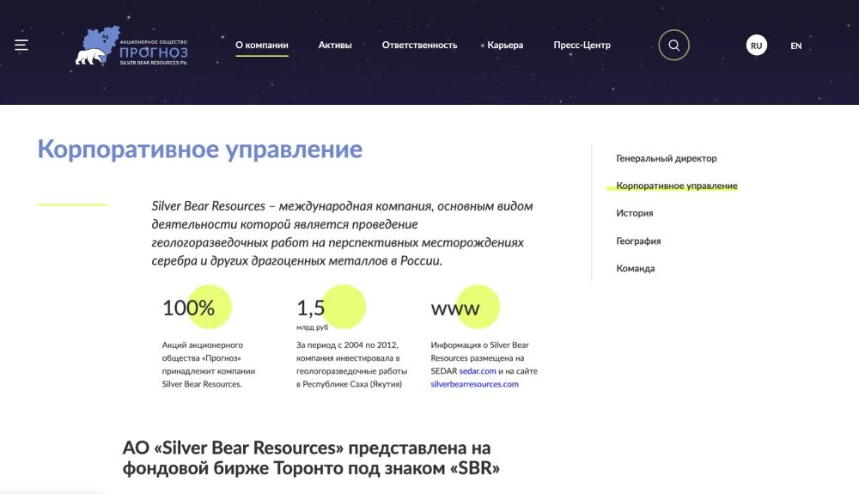Click the Корпоративное управление page heading

click(200, 149)
